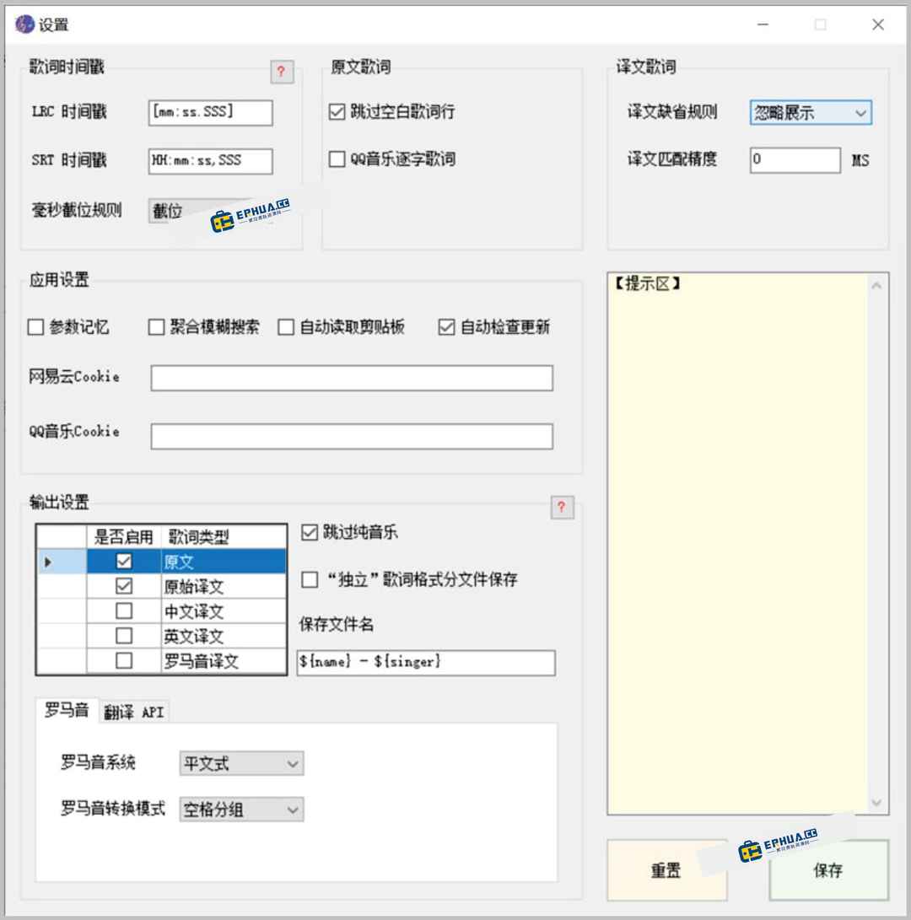Viewport: 911px width, 920px height.
Task: Click the 重置 button
Action: point(666,870)
